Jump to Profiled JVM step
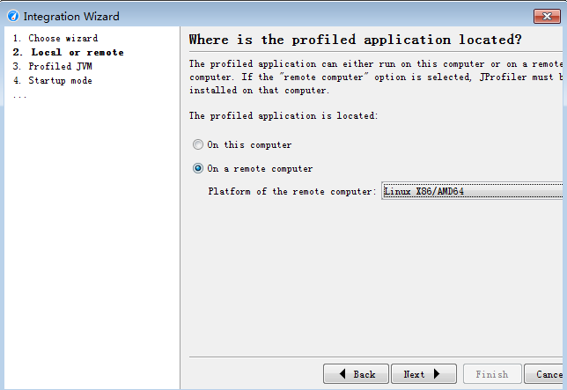This screenshot has width=567, height=390. 53,67
